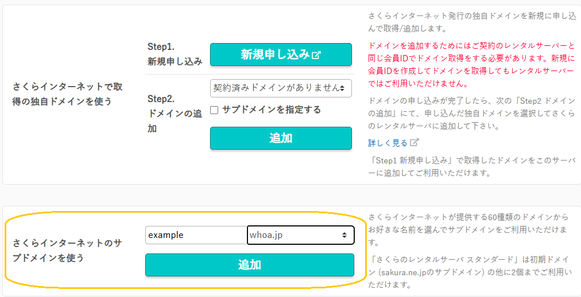The image size is (581, 297).
Task: Click external-link icon beside 詳しく見る
Action: tap(415, 142)
